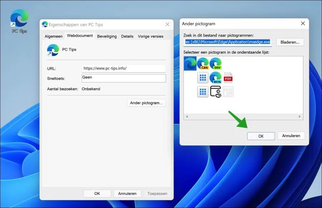
Task: Click the 'Selecteer een pictogram in de onderstaande lijst' label
Action: coord(226,52)
